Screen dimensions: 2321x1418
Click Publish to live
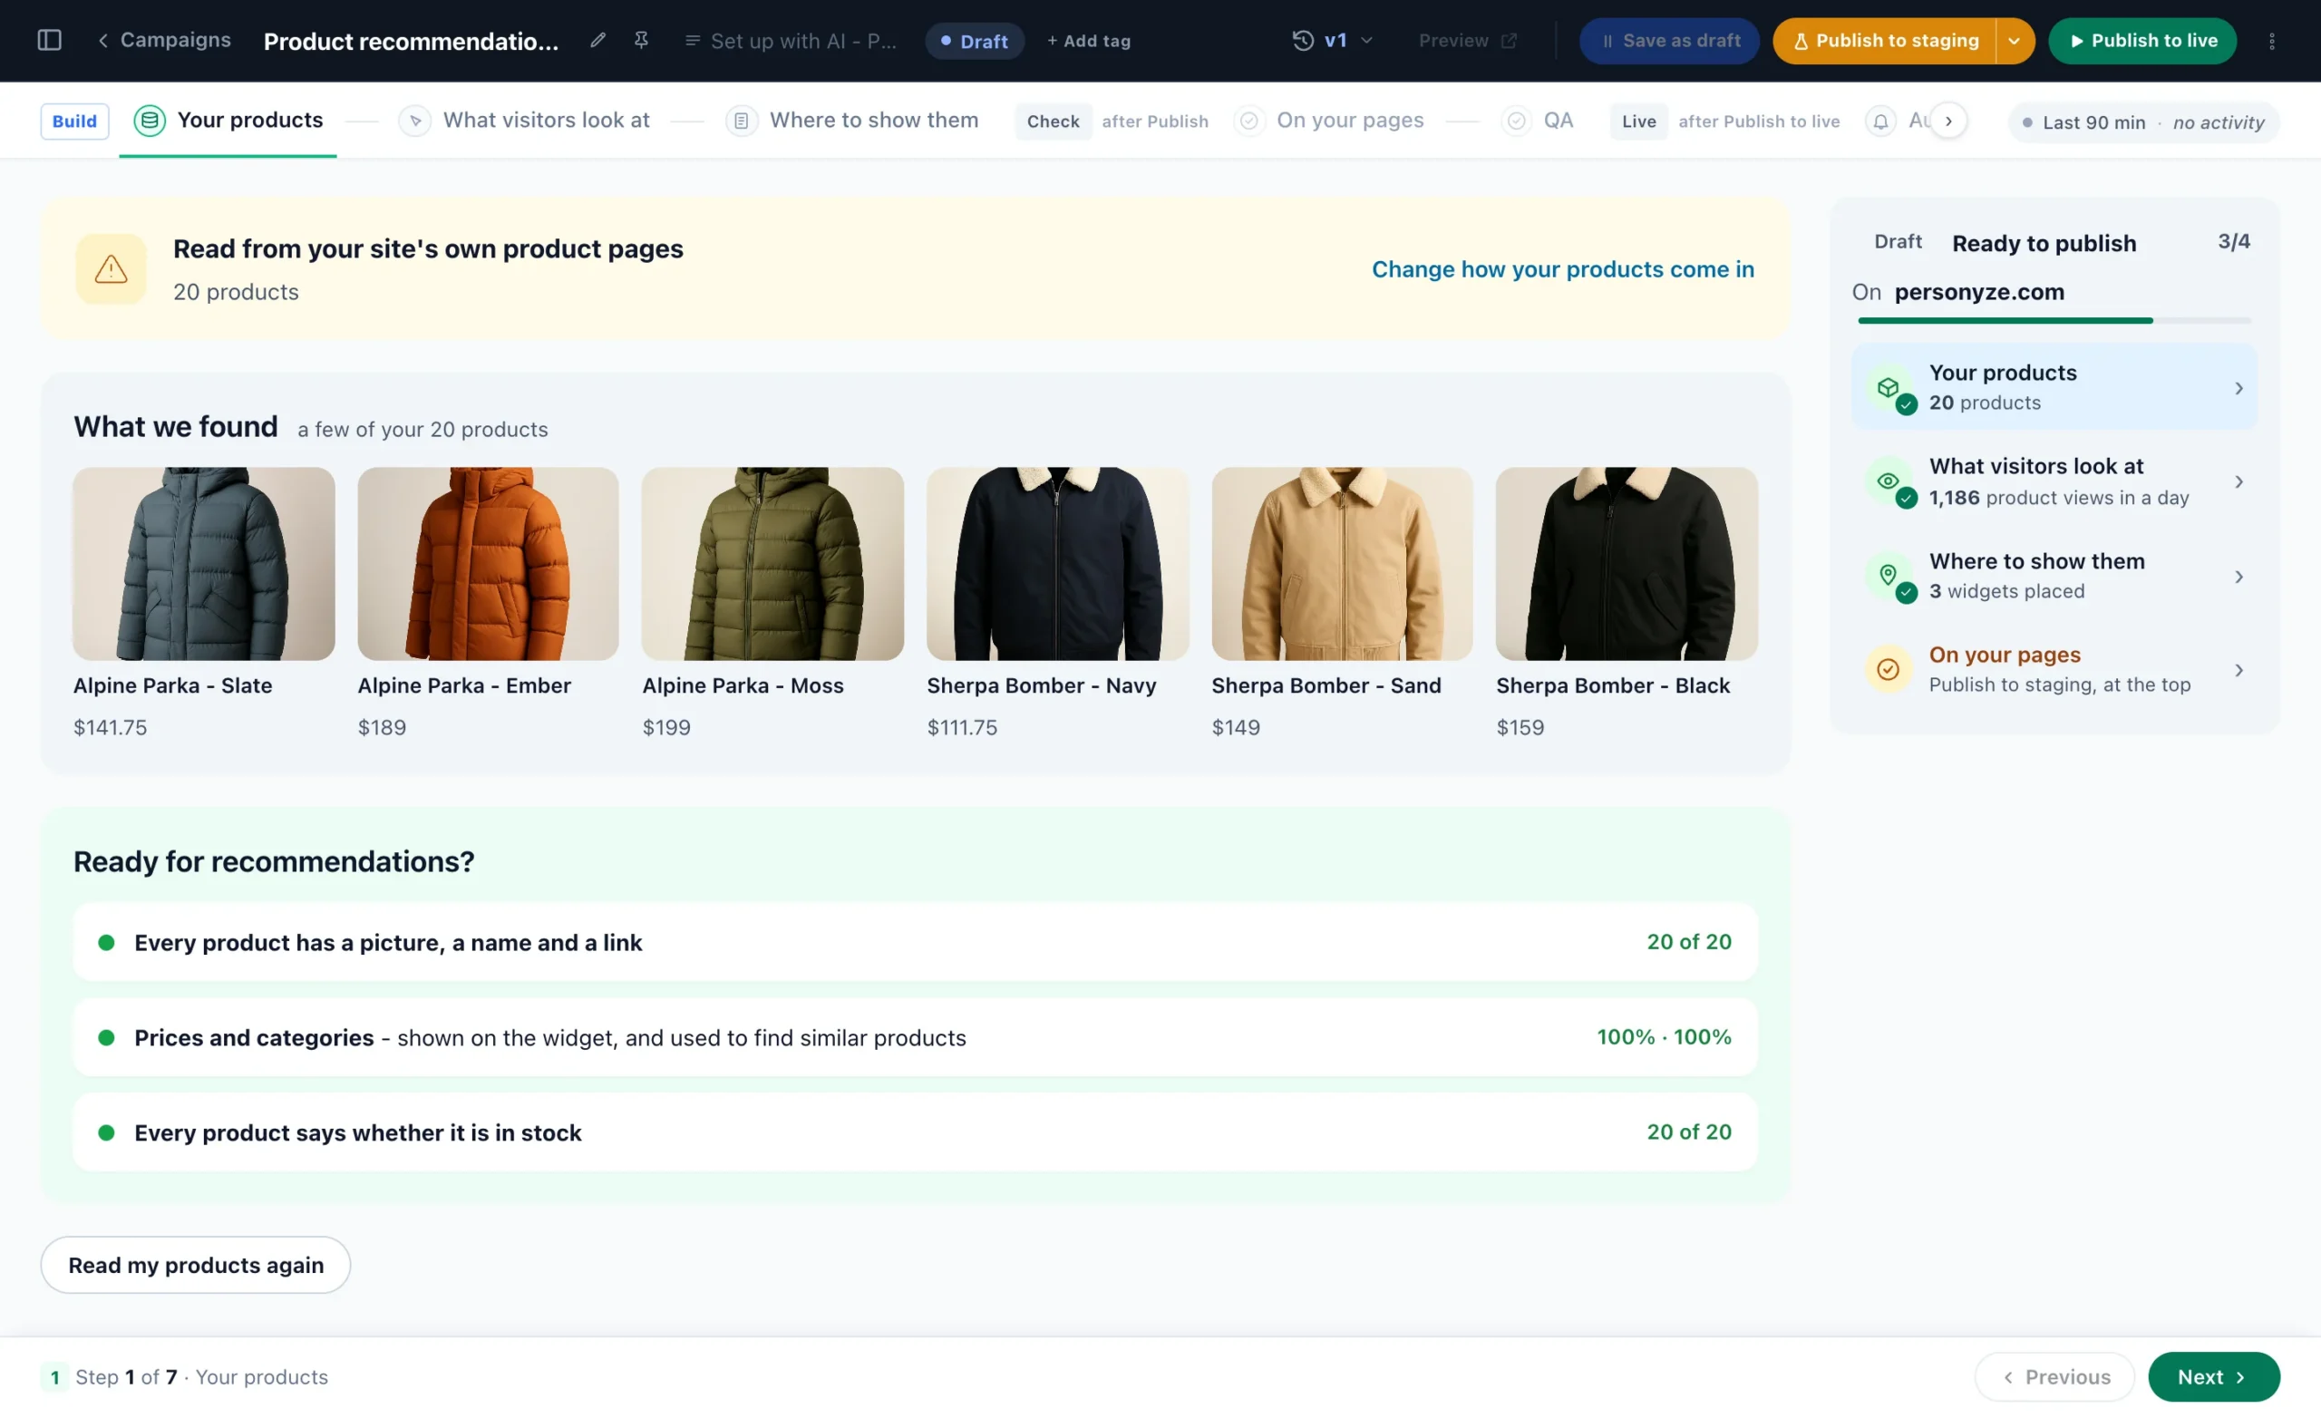click(x=2142, y=41)
